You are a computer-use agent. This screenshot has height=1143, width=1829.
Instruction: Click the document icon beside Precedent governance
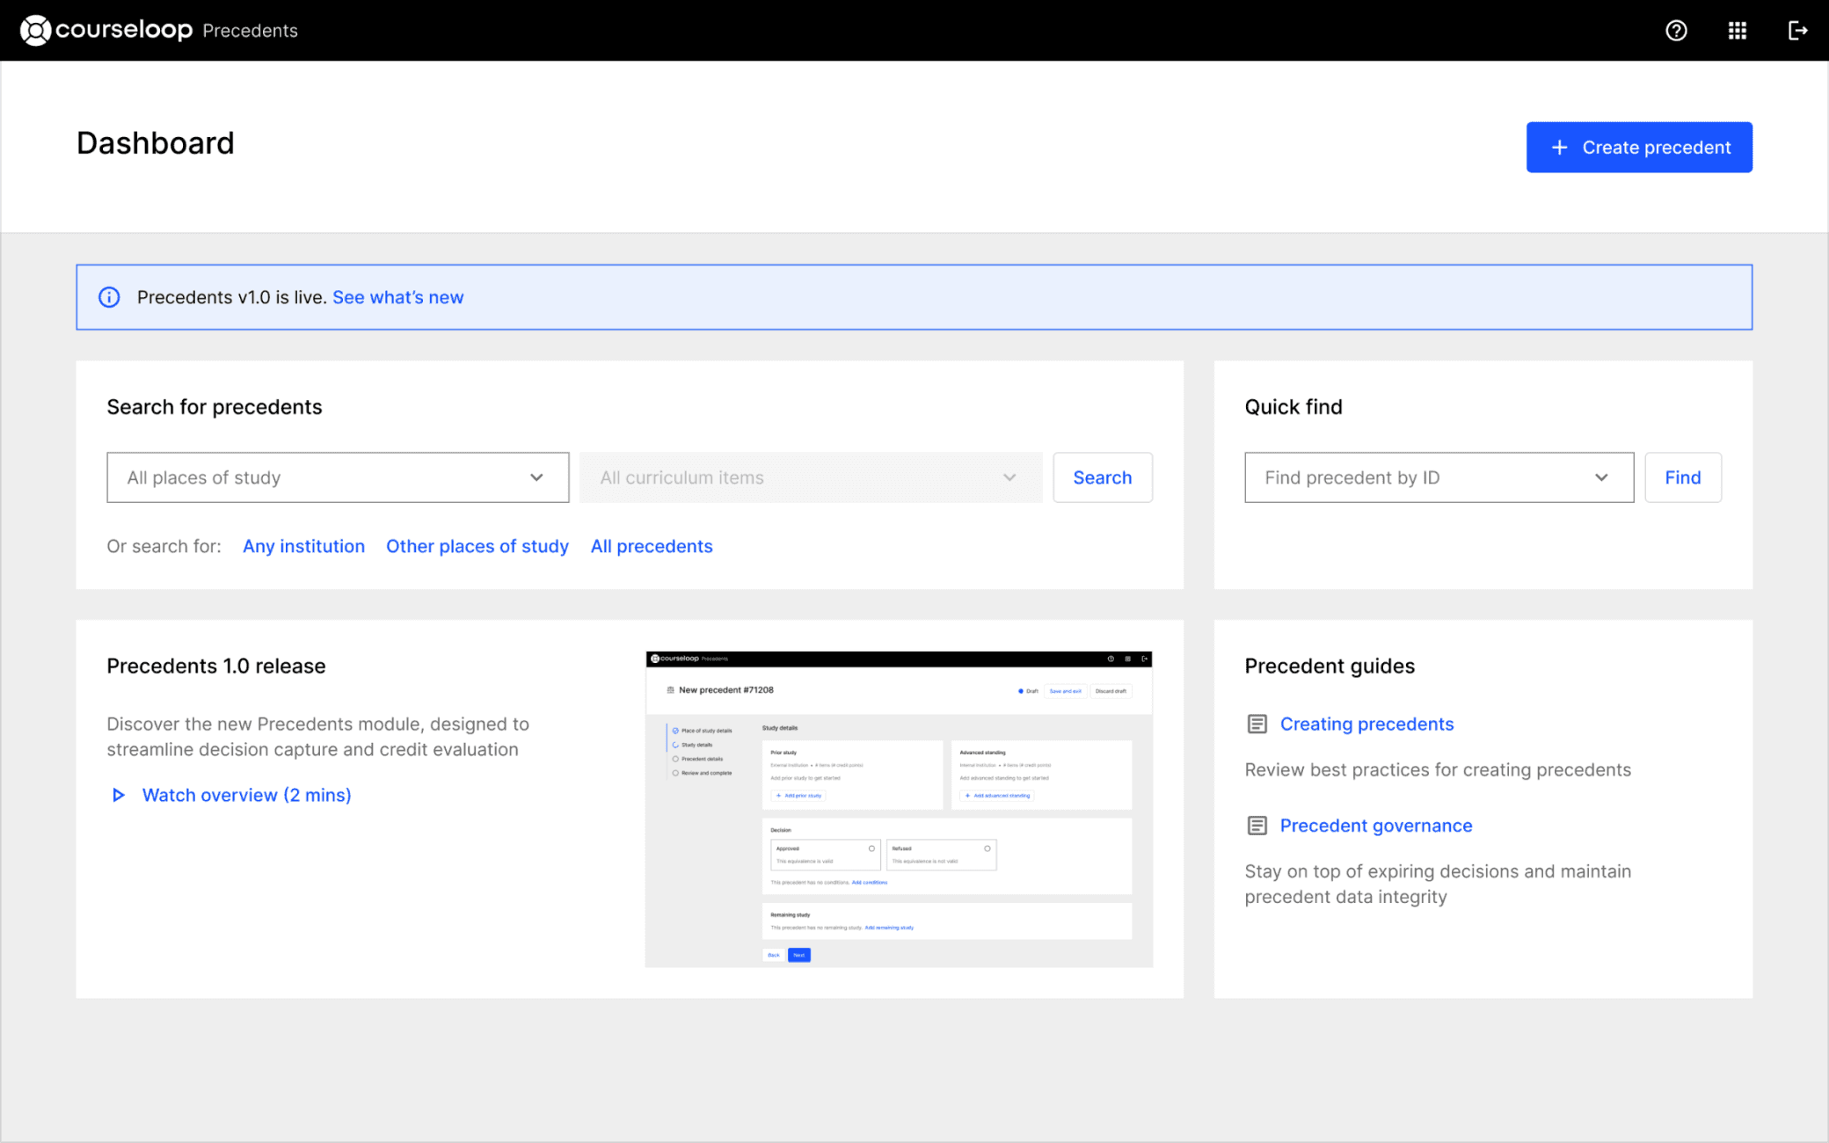(x=1257, y=826)
